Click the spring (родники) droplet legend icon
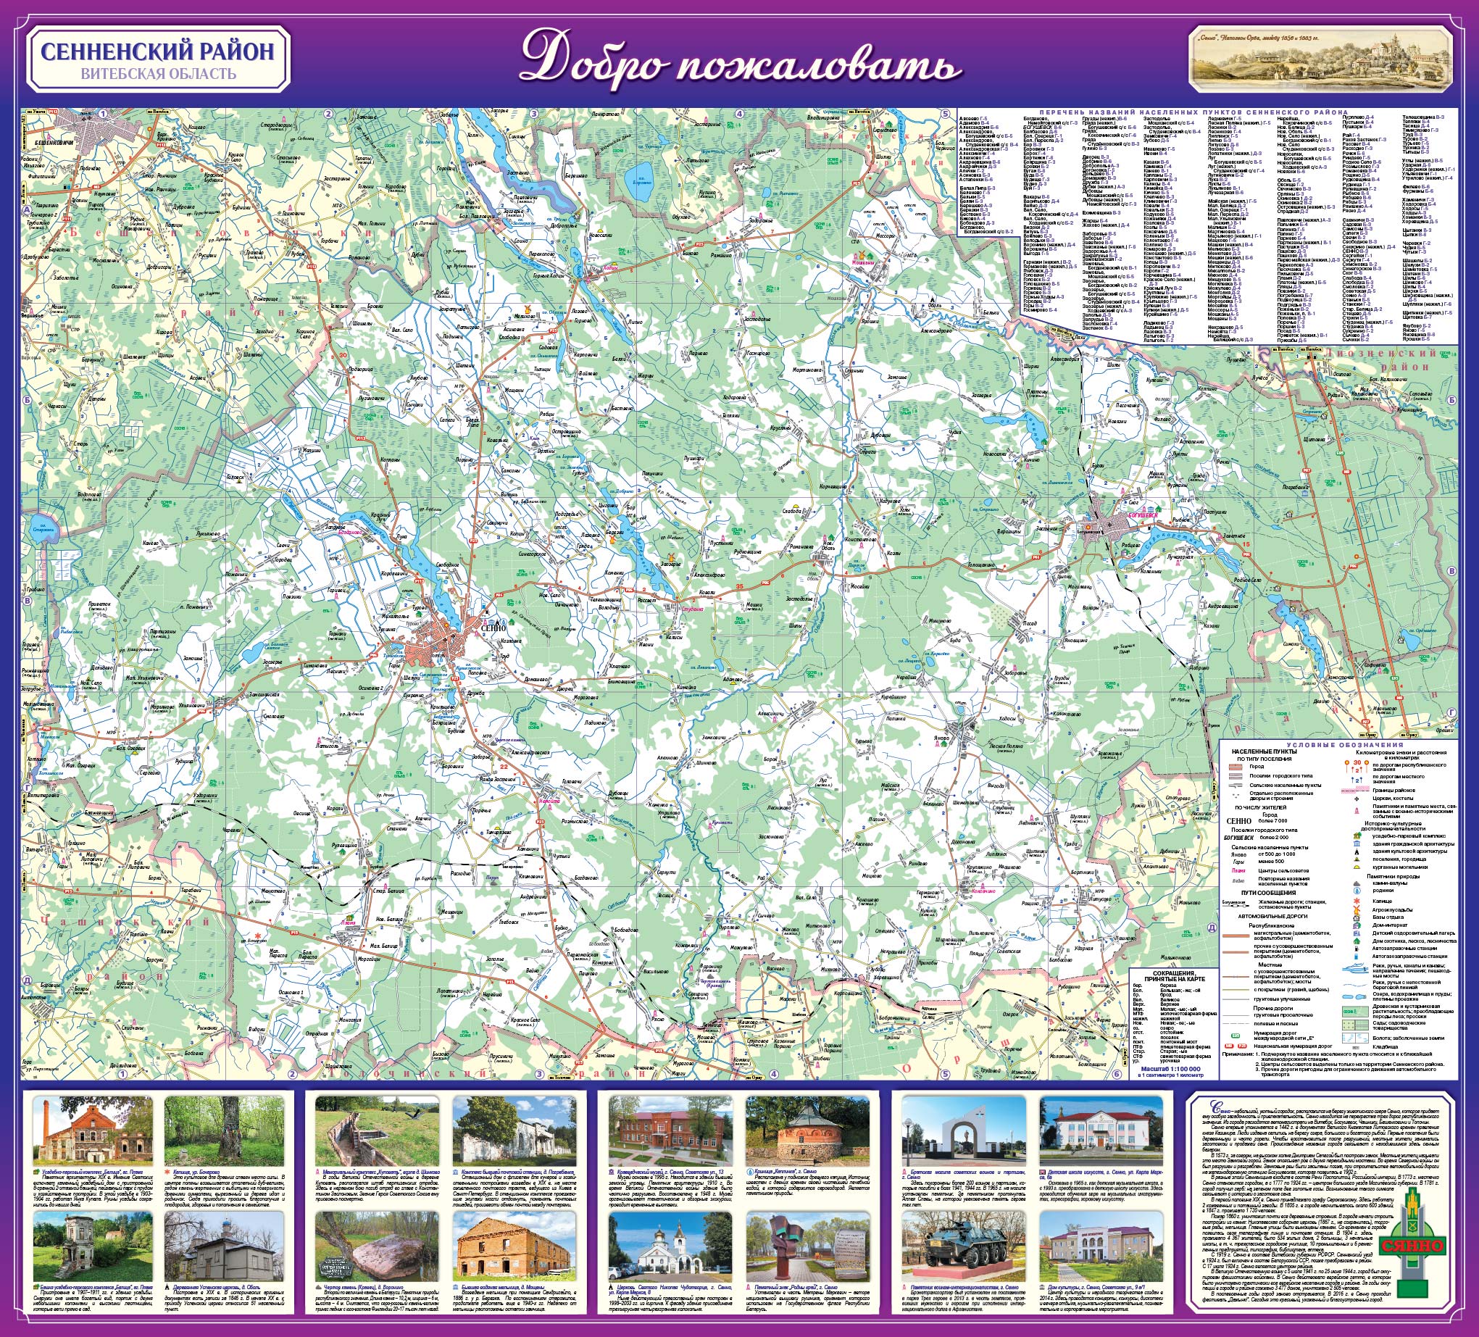This screenshot has height=1337, width=1479. pos(1357,891)
